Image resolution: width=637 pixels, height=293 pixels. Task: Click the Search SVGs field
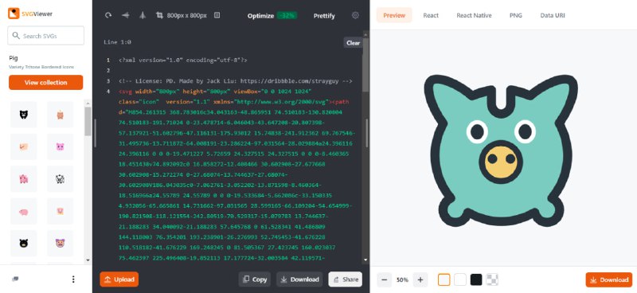click(x=46, y=36)
